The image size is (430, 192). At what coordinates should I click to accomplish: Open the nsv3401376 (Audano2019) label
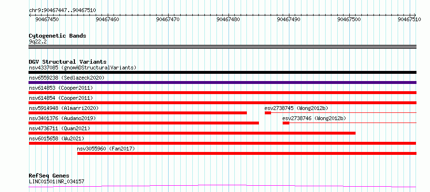point(62,118)
